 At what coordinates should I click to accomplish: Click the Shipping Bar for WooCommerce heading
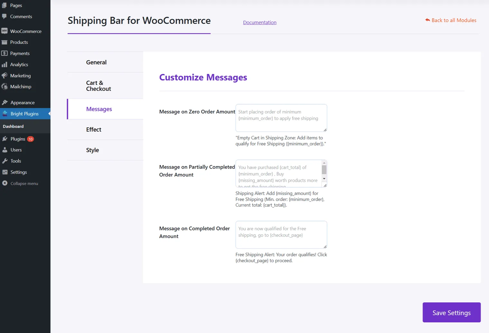coord(139,21)
